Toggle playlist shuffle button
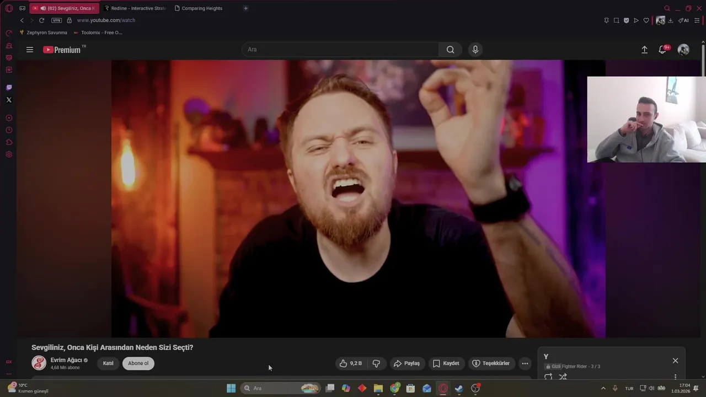This screenshot has height=397, width=706. point(563,377)
